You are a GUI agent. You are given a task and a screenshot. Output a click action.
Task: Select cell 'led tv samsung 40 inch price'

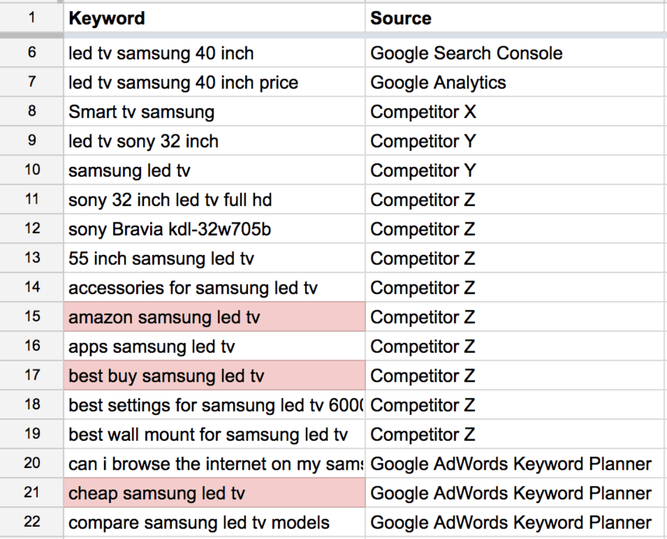pyautogui.click(x=214, y=82)
